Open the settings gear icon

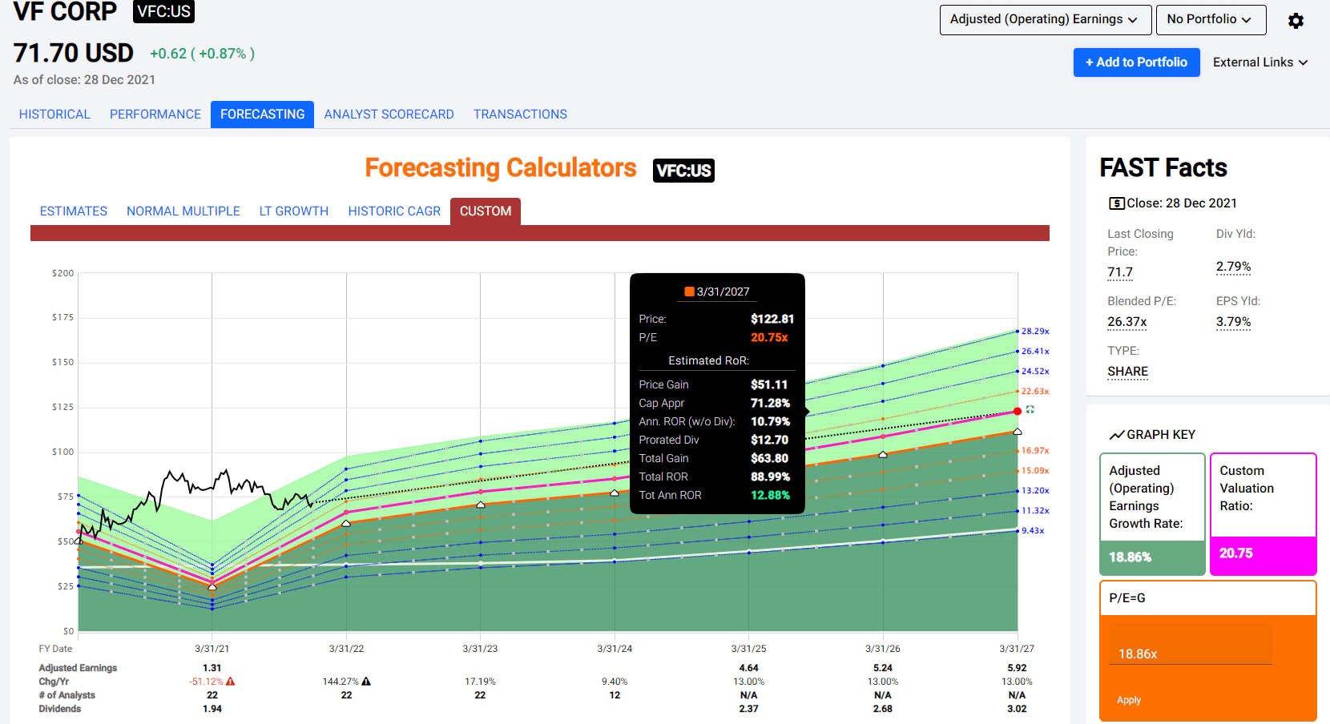point(1296,21)
